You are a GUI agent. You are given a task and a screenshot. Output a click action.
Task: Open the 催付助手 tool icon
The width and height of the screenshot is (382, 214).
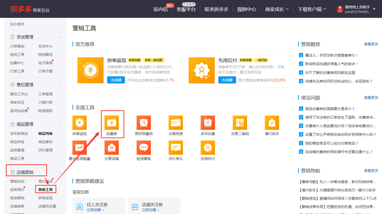(272, 123)
